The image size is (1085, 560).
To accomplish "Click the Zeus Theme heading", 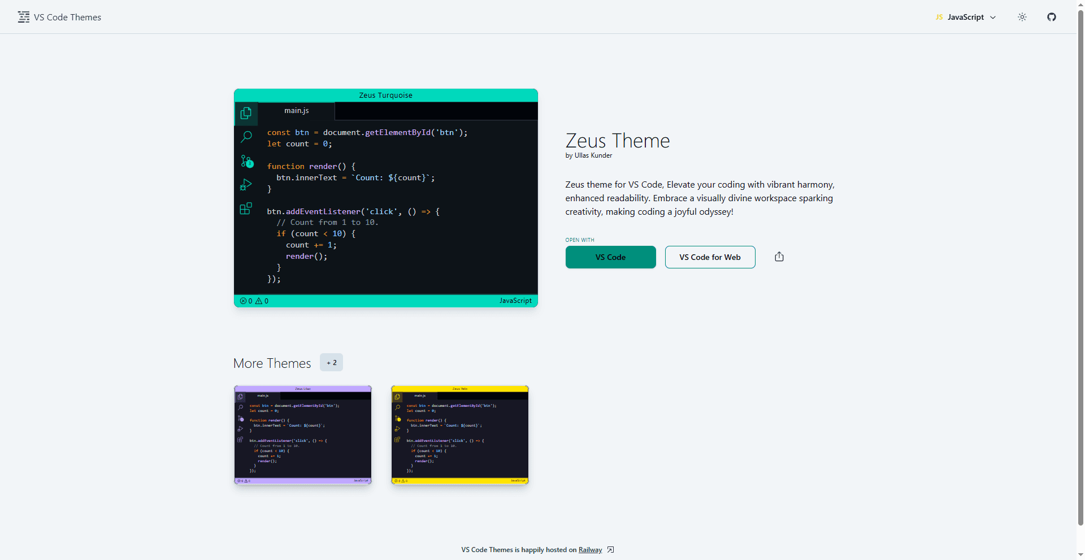I will coord(618,140).
